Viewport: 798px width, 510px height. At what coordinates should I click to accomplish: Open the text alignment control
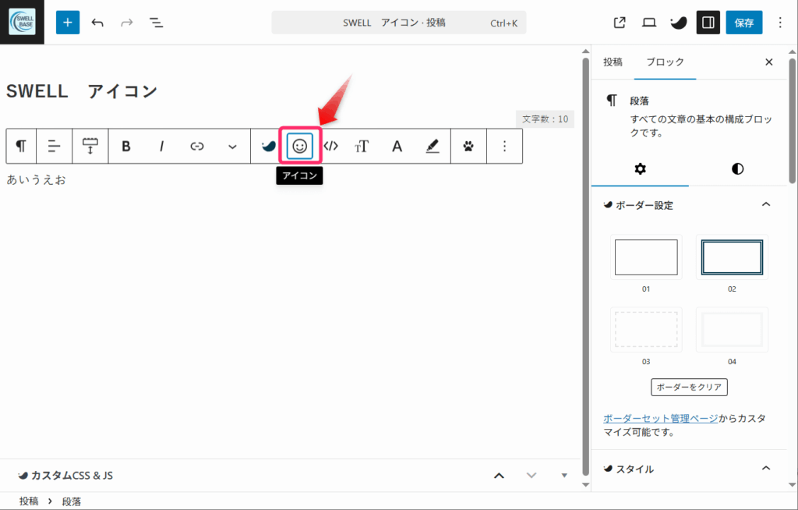click(54, 147)
